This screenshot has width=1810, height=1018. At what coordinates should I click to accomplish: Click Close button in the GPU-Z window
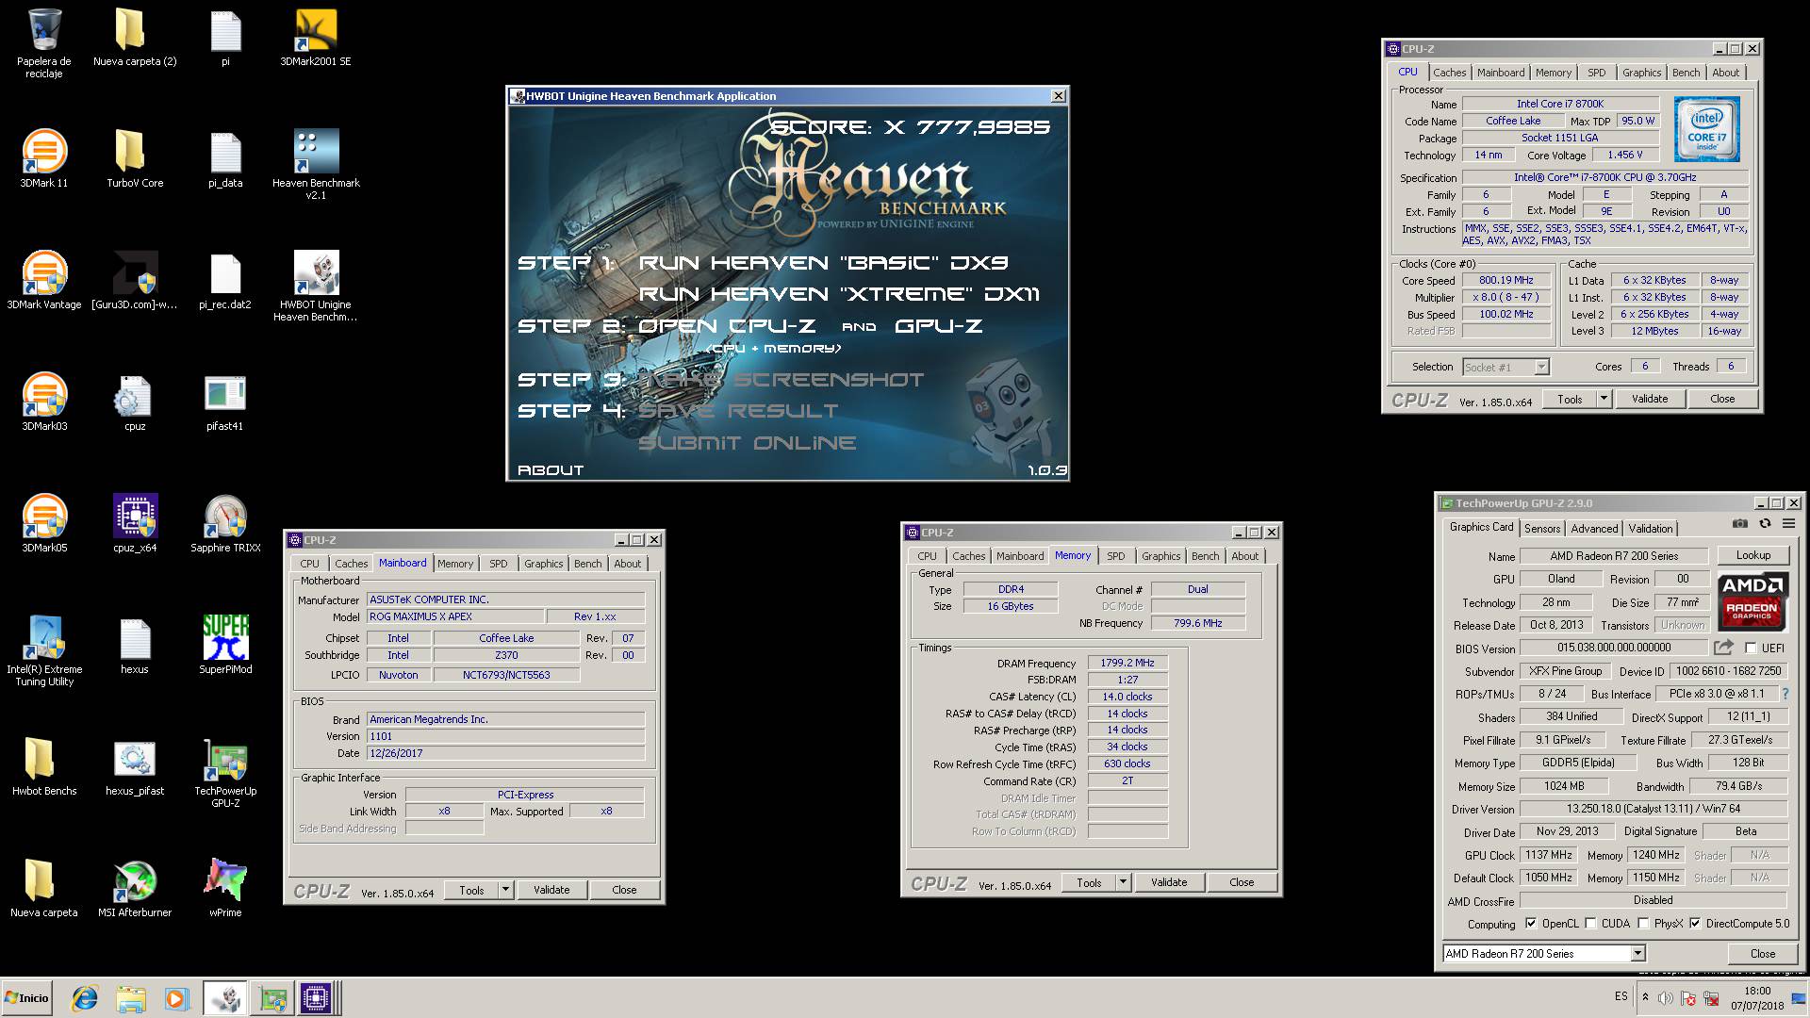pos(1762,954)
